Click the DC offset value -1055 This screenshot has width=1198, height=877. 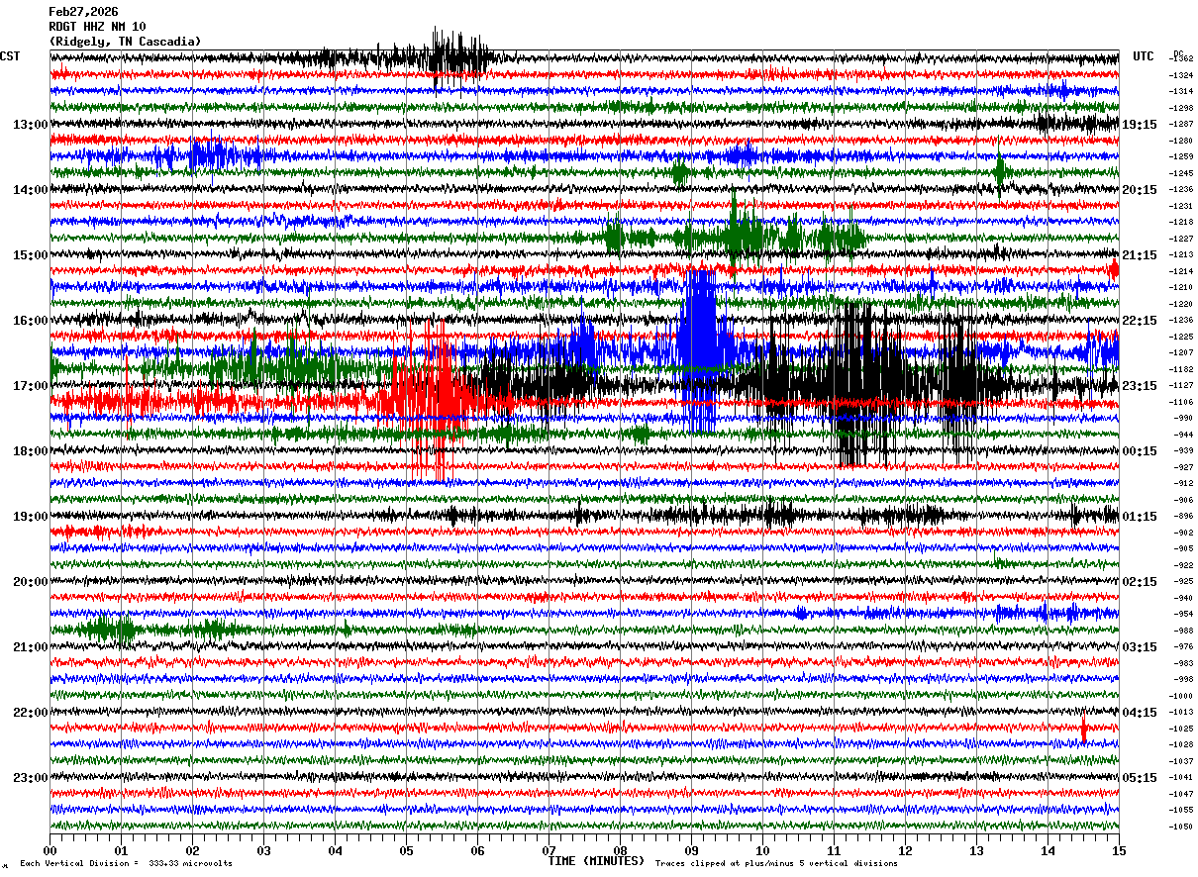click(x=1181, y=810)
